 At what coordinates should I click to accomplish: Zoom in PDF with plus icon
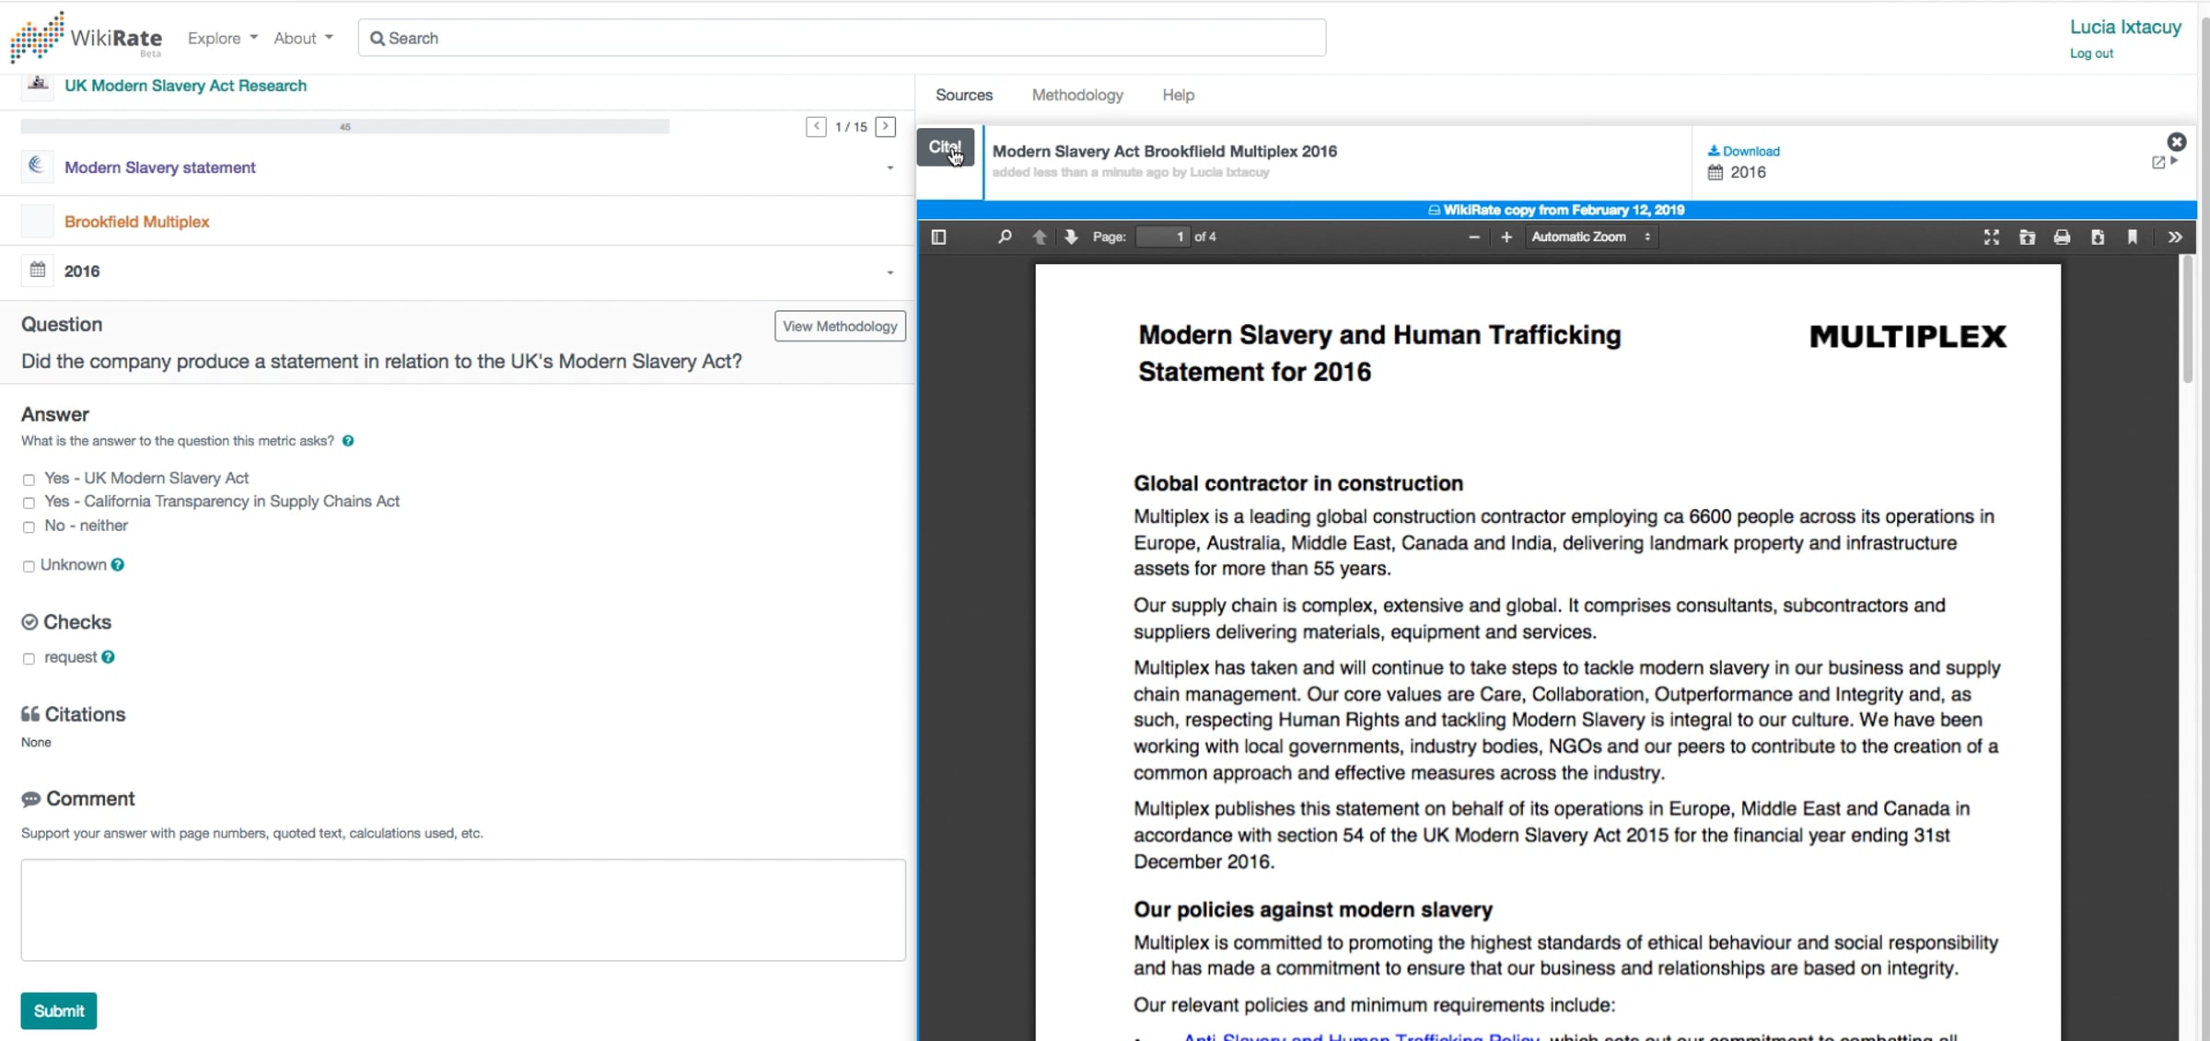coord(1506,237)
